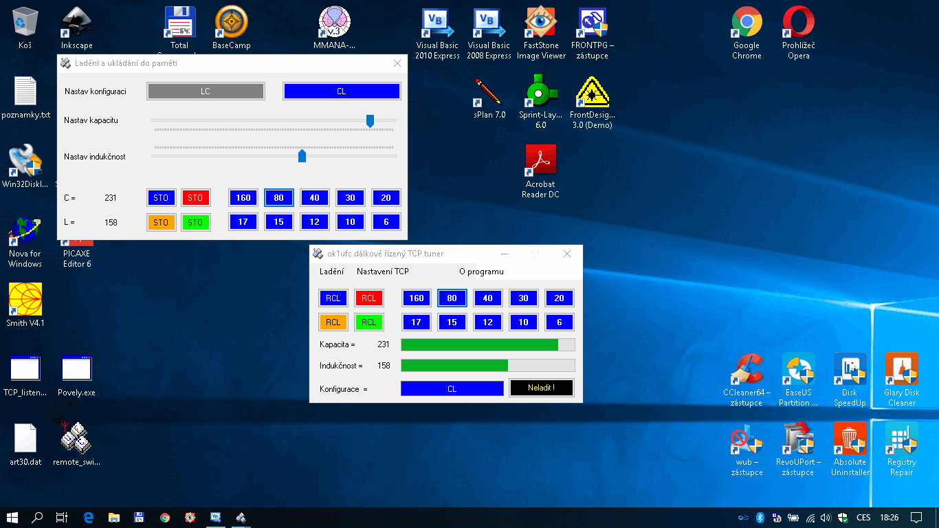Launch Google Chrome desktop shortcut
Screen dimensions: 939x528
coord(747,23)
